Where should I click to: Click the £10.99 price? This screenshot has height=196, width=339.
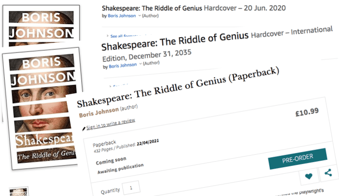click(x=307, y=111)
